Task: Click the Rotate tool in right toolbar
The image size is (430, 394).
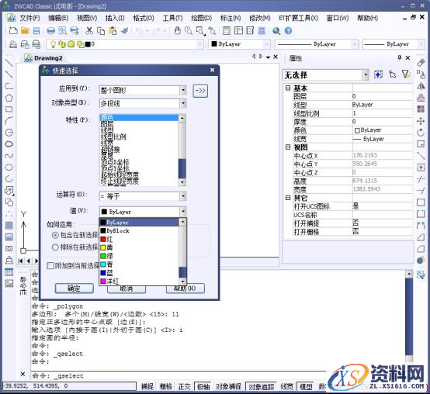Action: coord(421,133)
